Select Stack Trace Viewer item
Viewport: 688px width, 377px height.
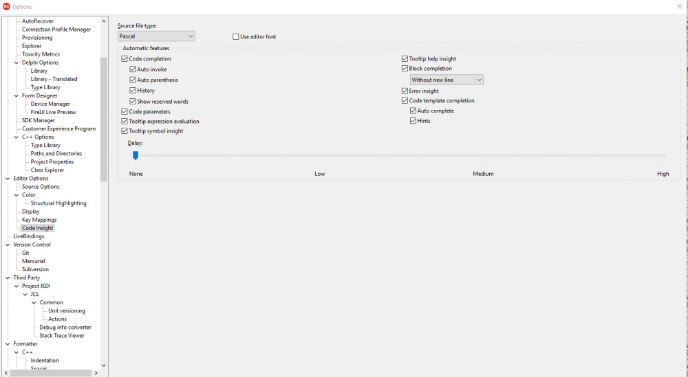point(62,336)
